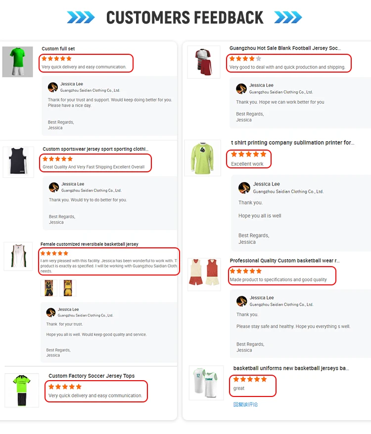Click the left blue chevron arrows beside heading
Screen dimensions: 371x434
tap(81, 17)
